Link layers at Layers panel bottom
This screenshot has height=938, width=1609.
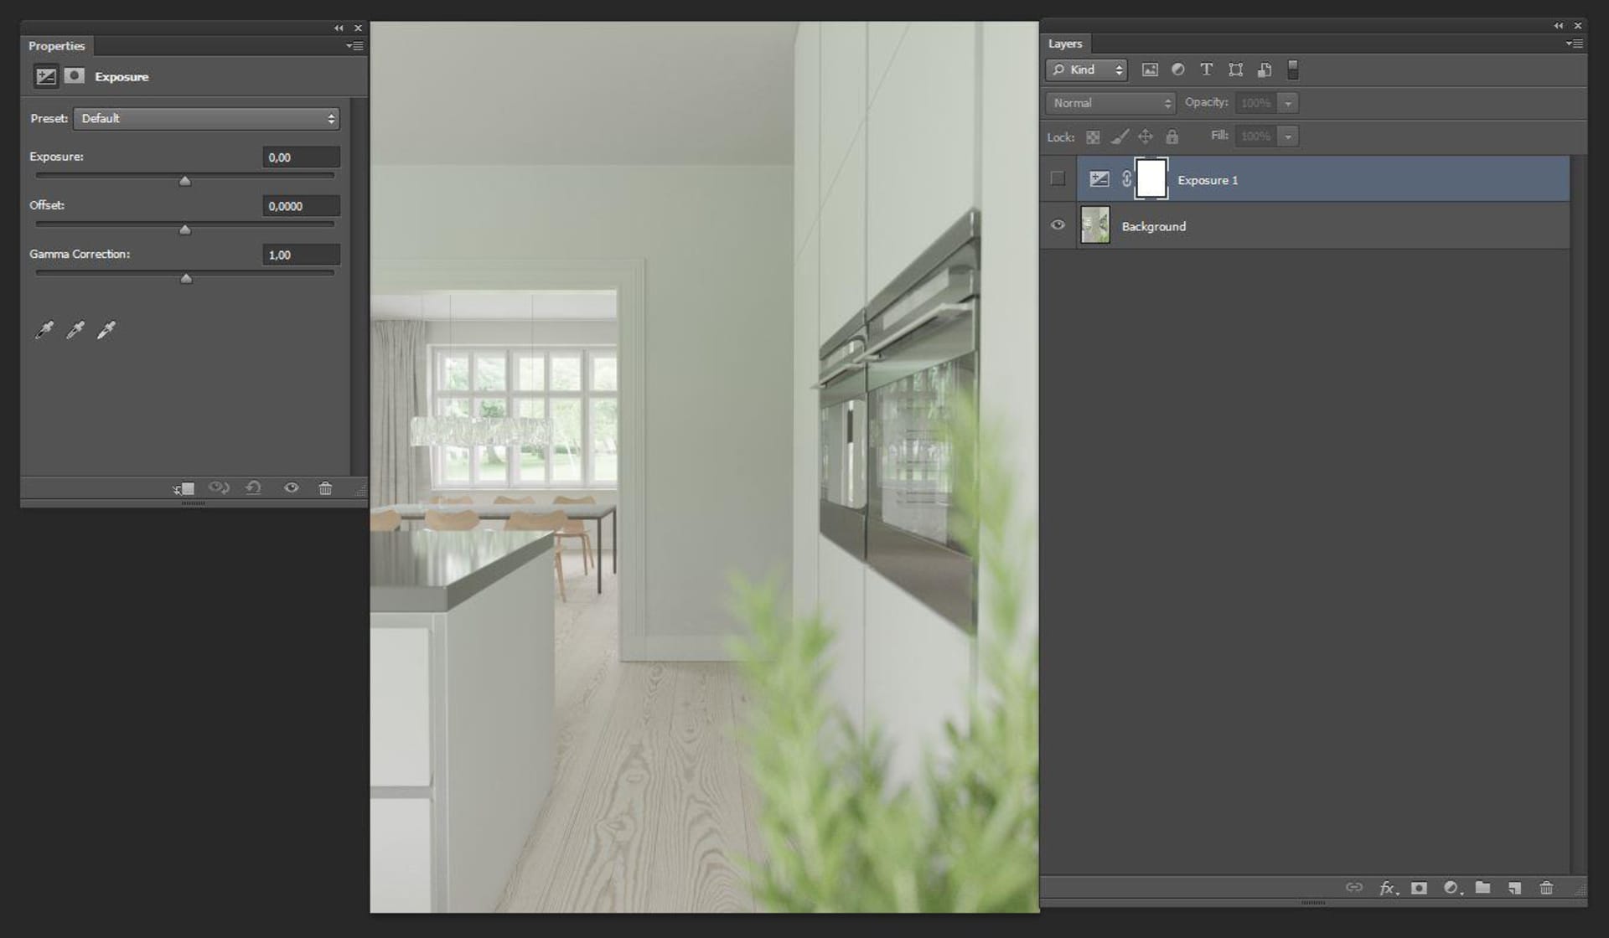(1353, 887)
